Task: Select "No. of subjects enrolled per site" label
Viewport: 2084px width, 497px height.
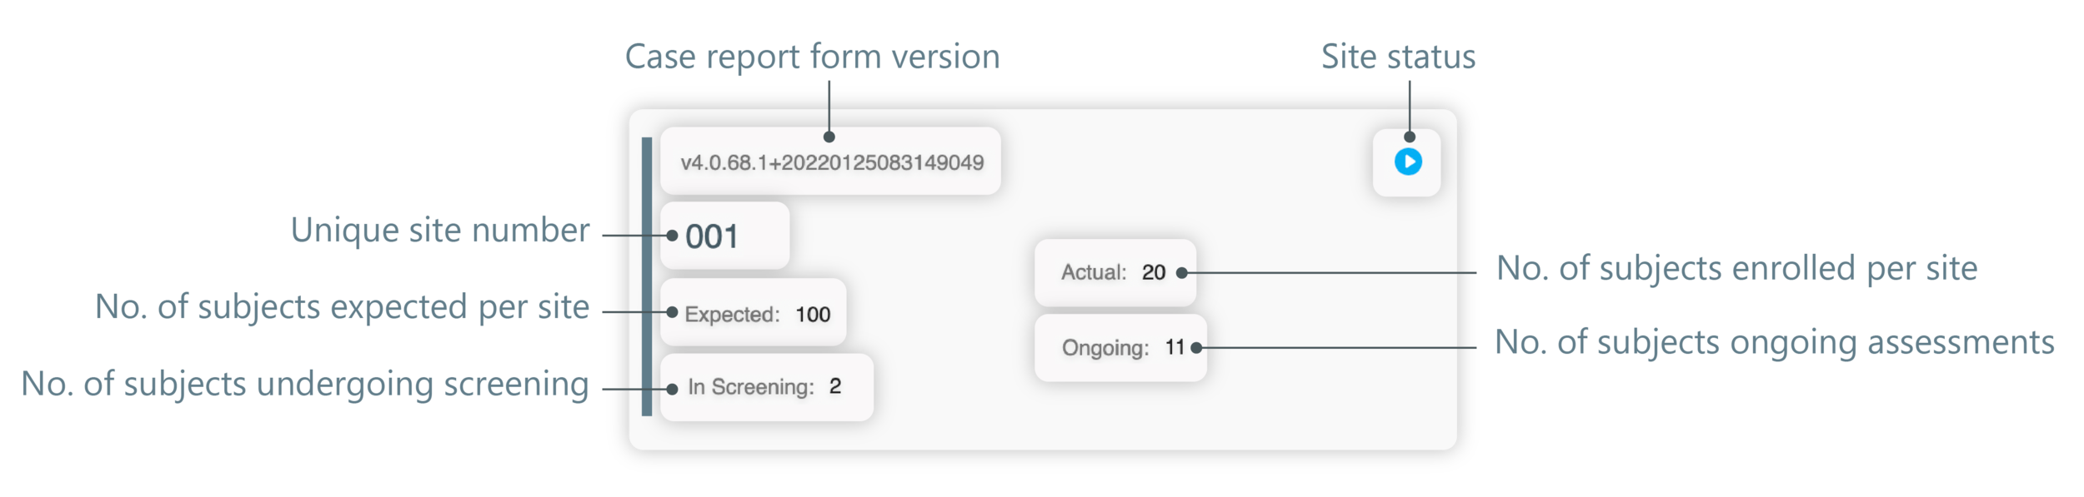Action: (1736, 269)
